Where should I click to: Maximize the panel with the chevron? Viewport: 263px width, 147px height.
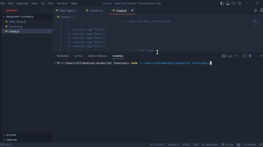(x=261, y=56)
